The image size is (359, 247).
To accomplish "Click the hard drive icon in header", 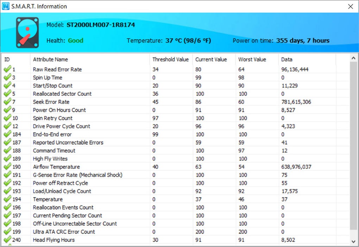I will pyautogui.click(x=27, y=32).
